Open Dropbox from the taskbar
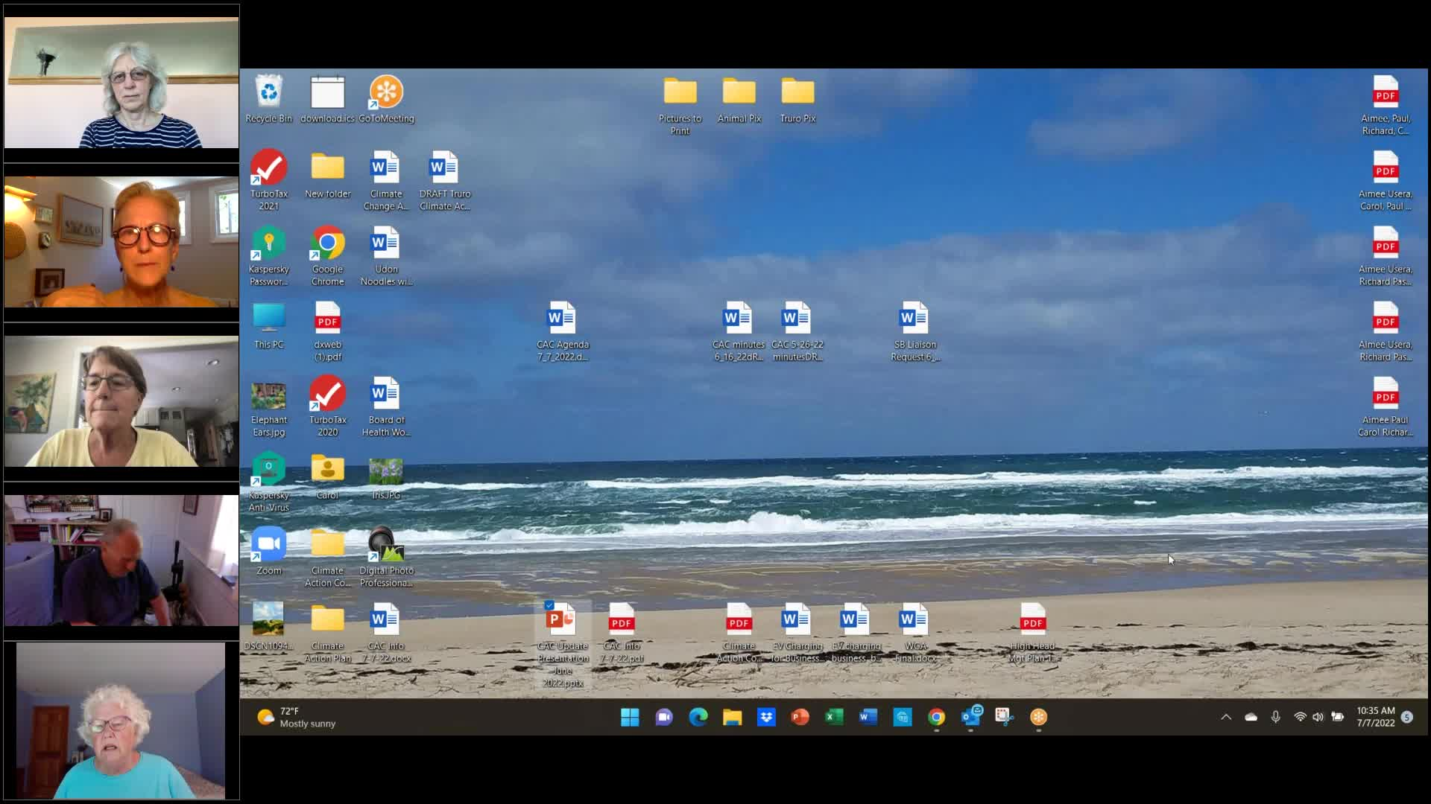 [766, 717]
